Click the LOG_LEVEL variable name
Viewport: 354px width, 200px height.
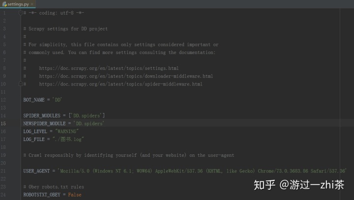click(35, 131)
